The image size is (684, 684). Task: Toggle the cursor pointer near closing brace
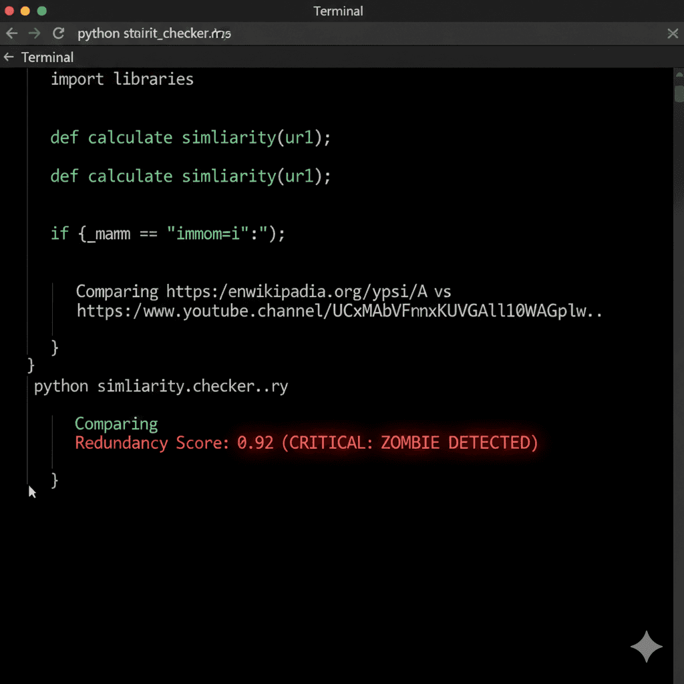click(x=32, y=492)
